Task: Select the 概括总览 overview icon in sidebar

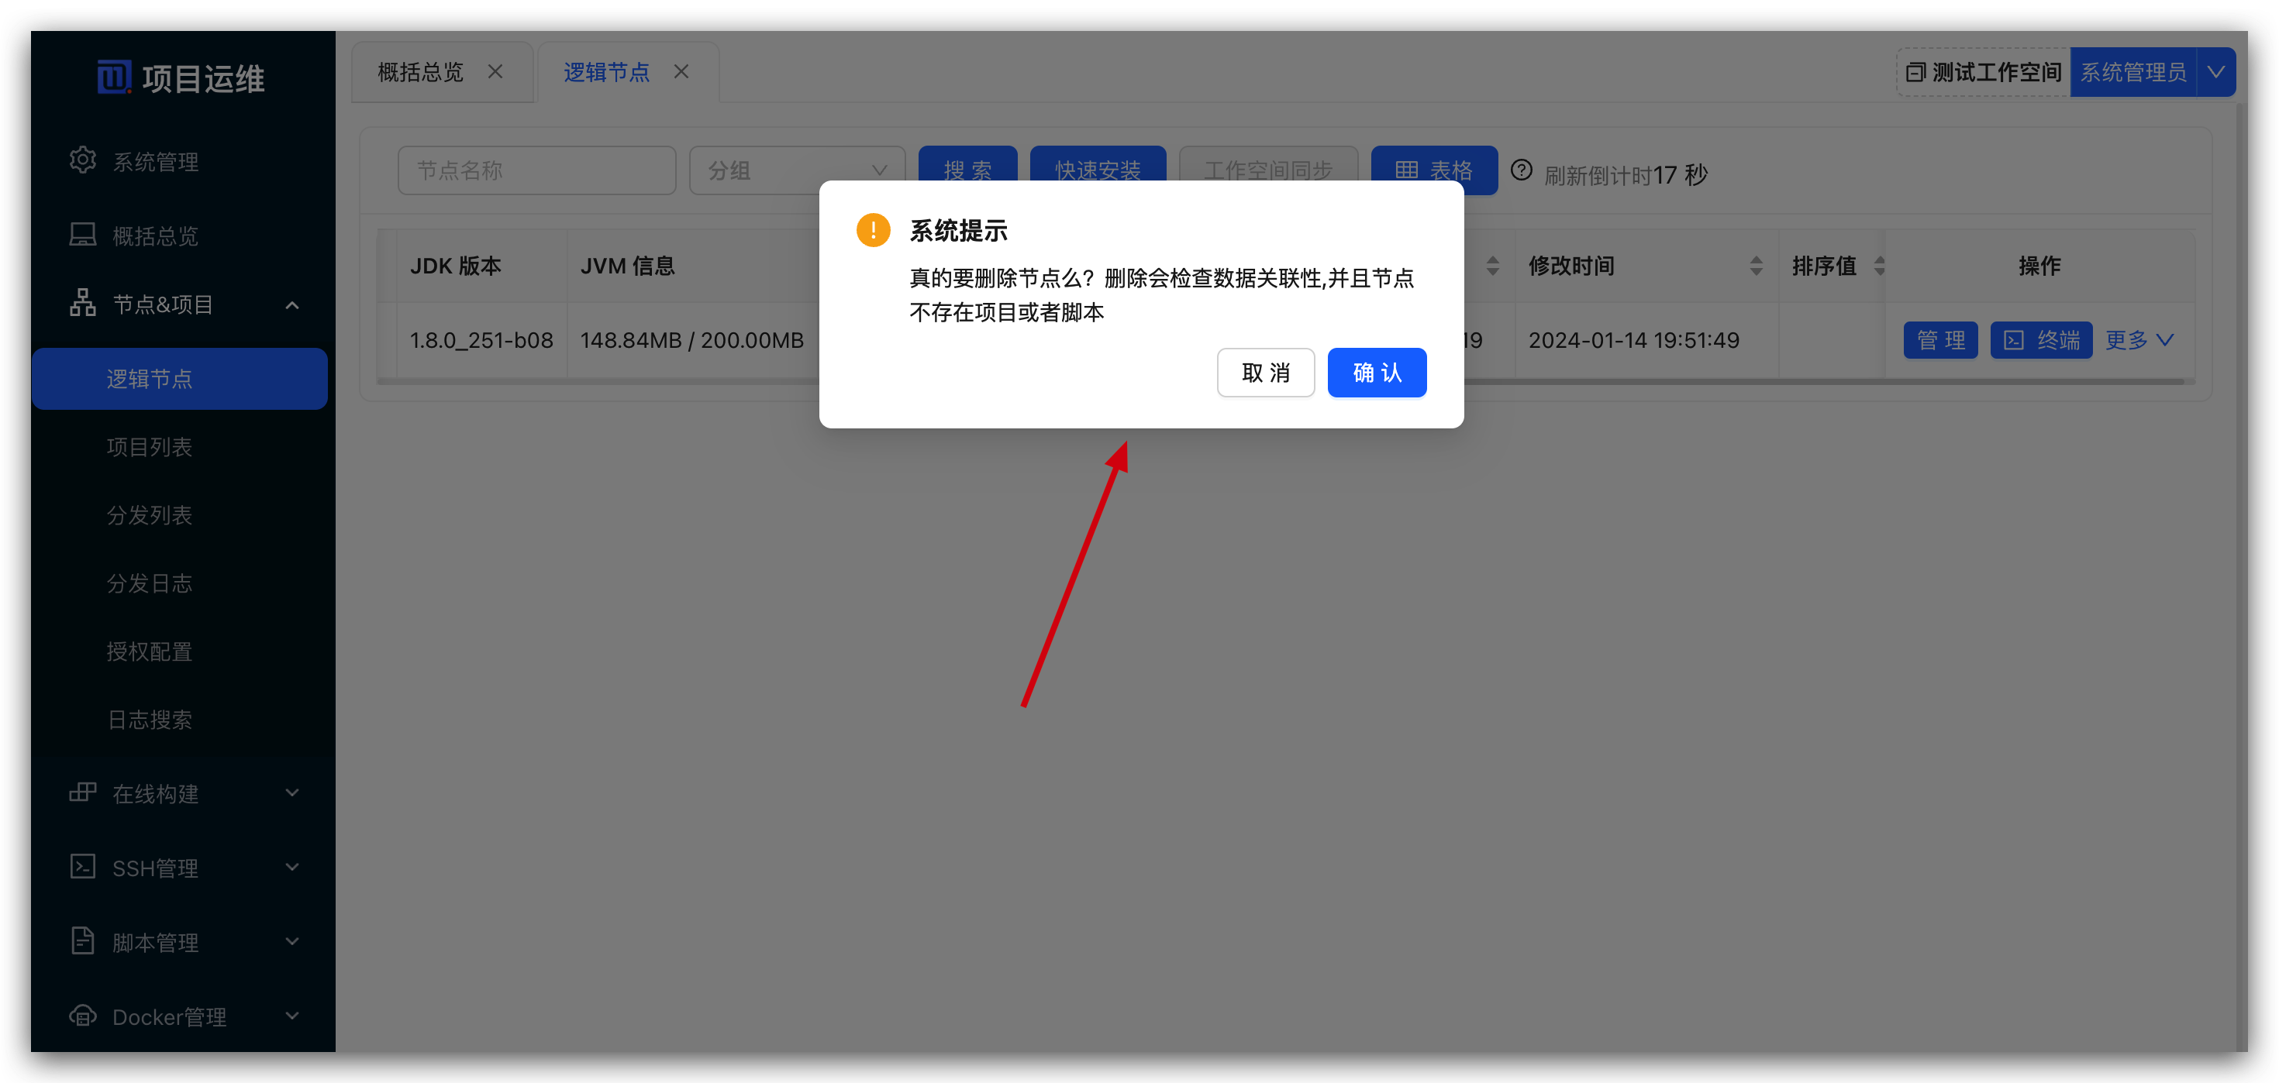Action: coord(82,234)
